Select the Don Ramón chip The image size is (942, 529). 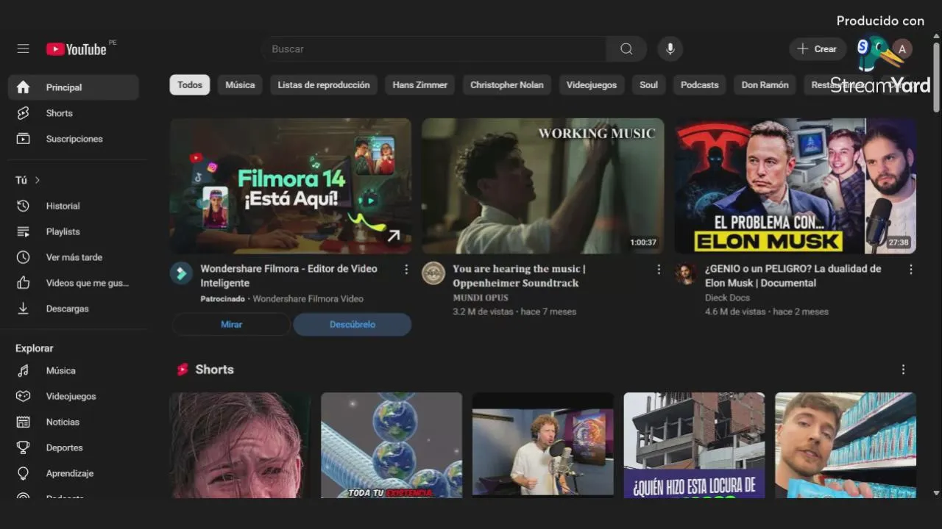coord(765,85)
